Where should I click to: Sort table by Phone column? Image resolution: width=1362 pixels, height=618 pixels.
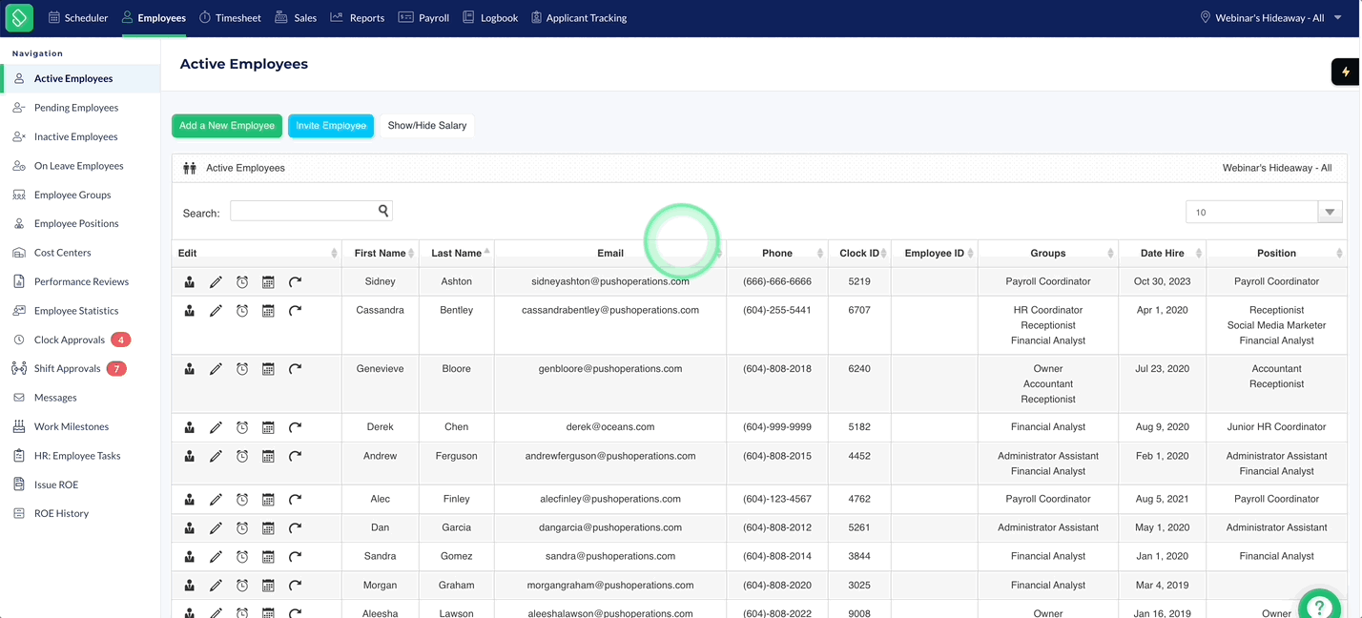pyautogui.click(x=777, y=253)
